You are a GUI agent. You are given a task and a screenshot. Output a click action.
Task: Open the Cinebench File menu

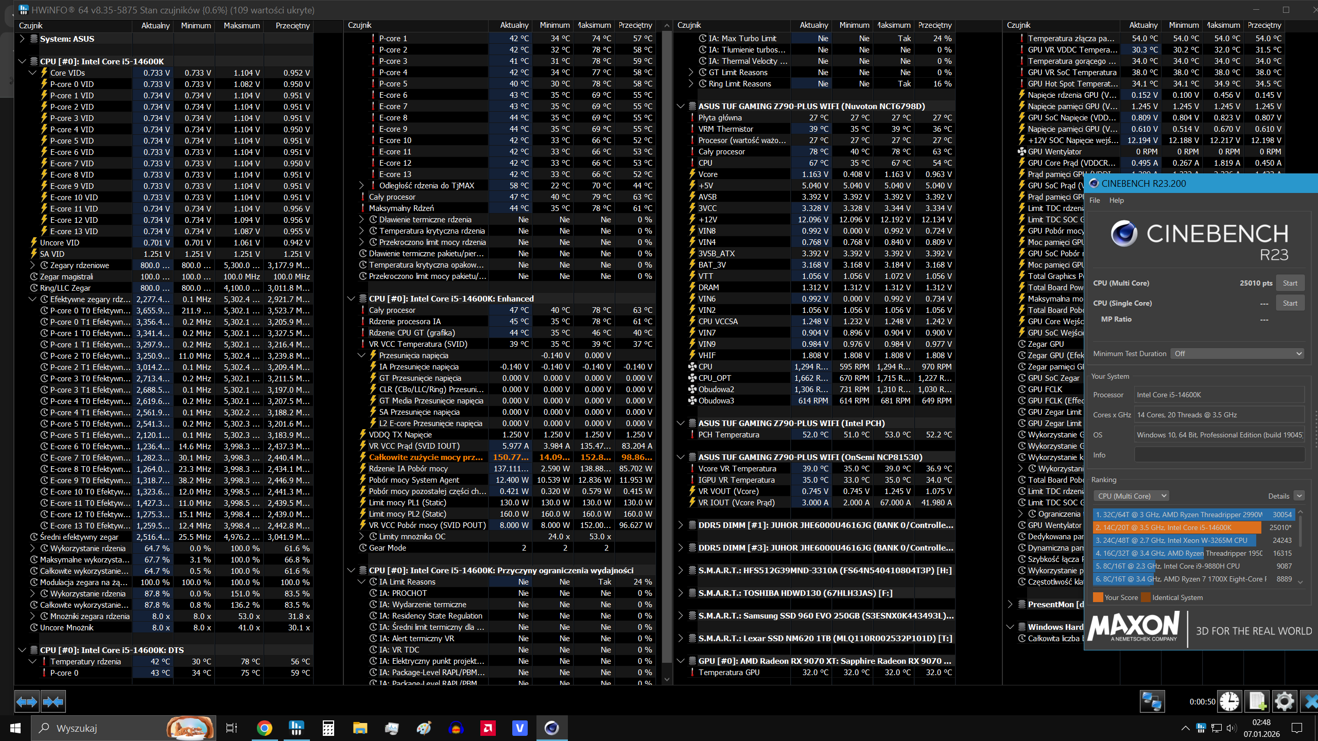(1095, 200)
